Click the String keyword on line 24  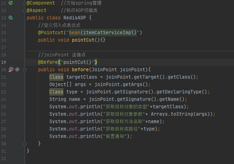[x=58, y=99]
